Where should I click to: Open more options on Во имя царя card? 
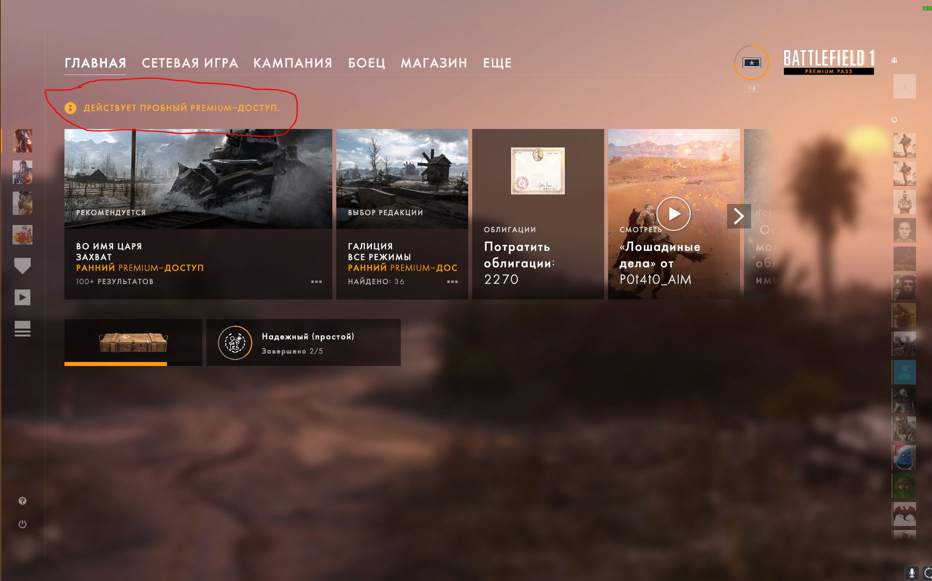click(316, 281)
